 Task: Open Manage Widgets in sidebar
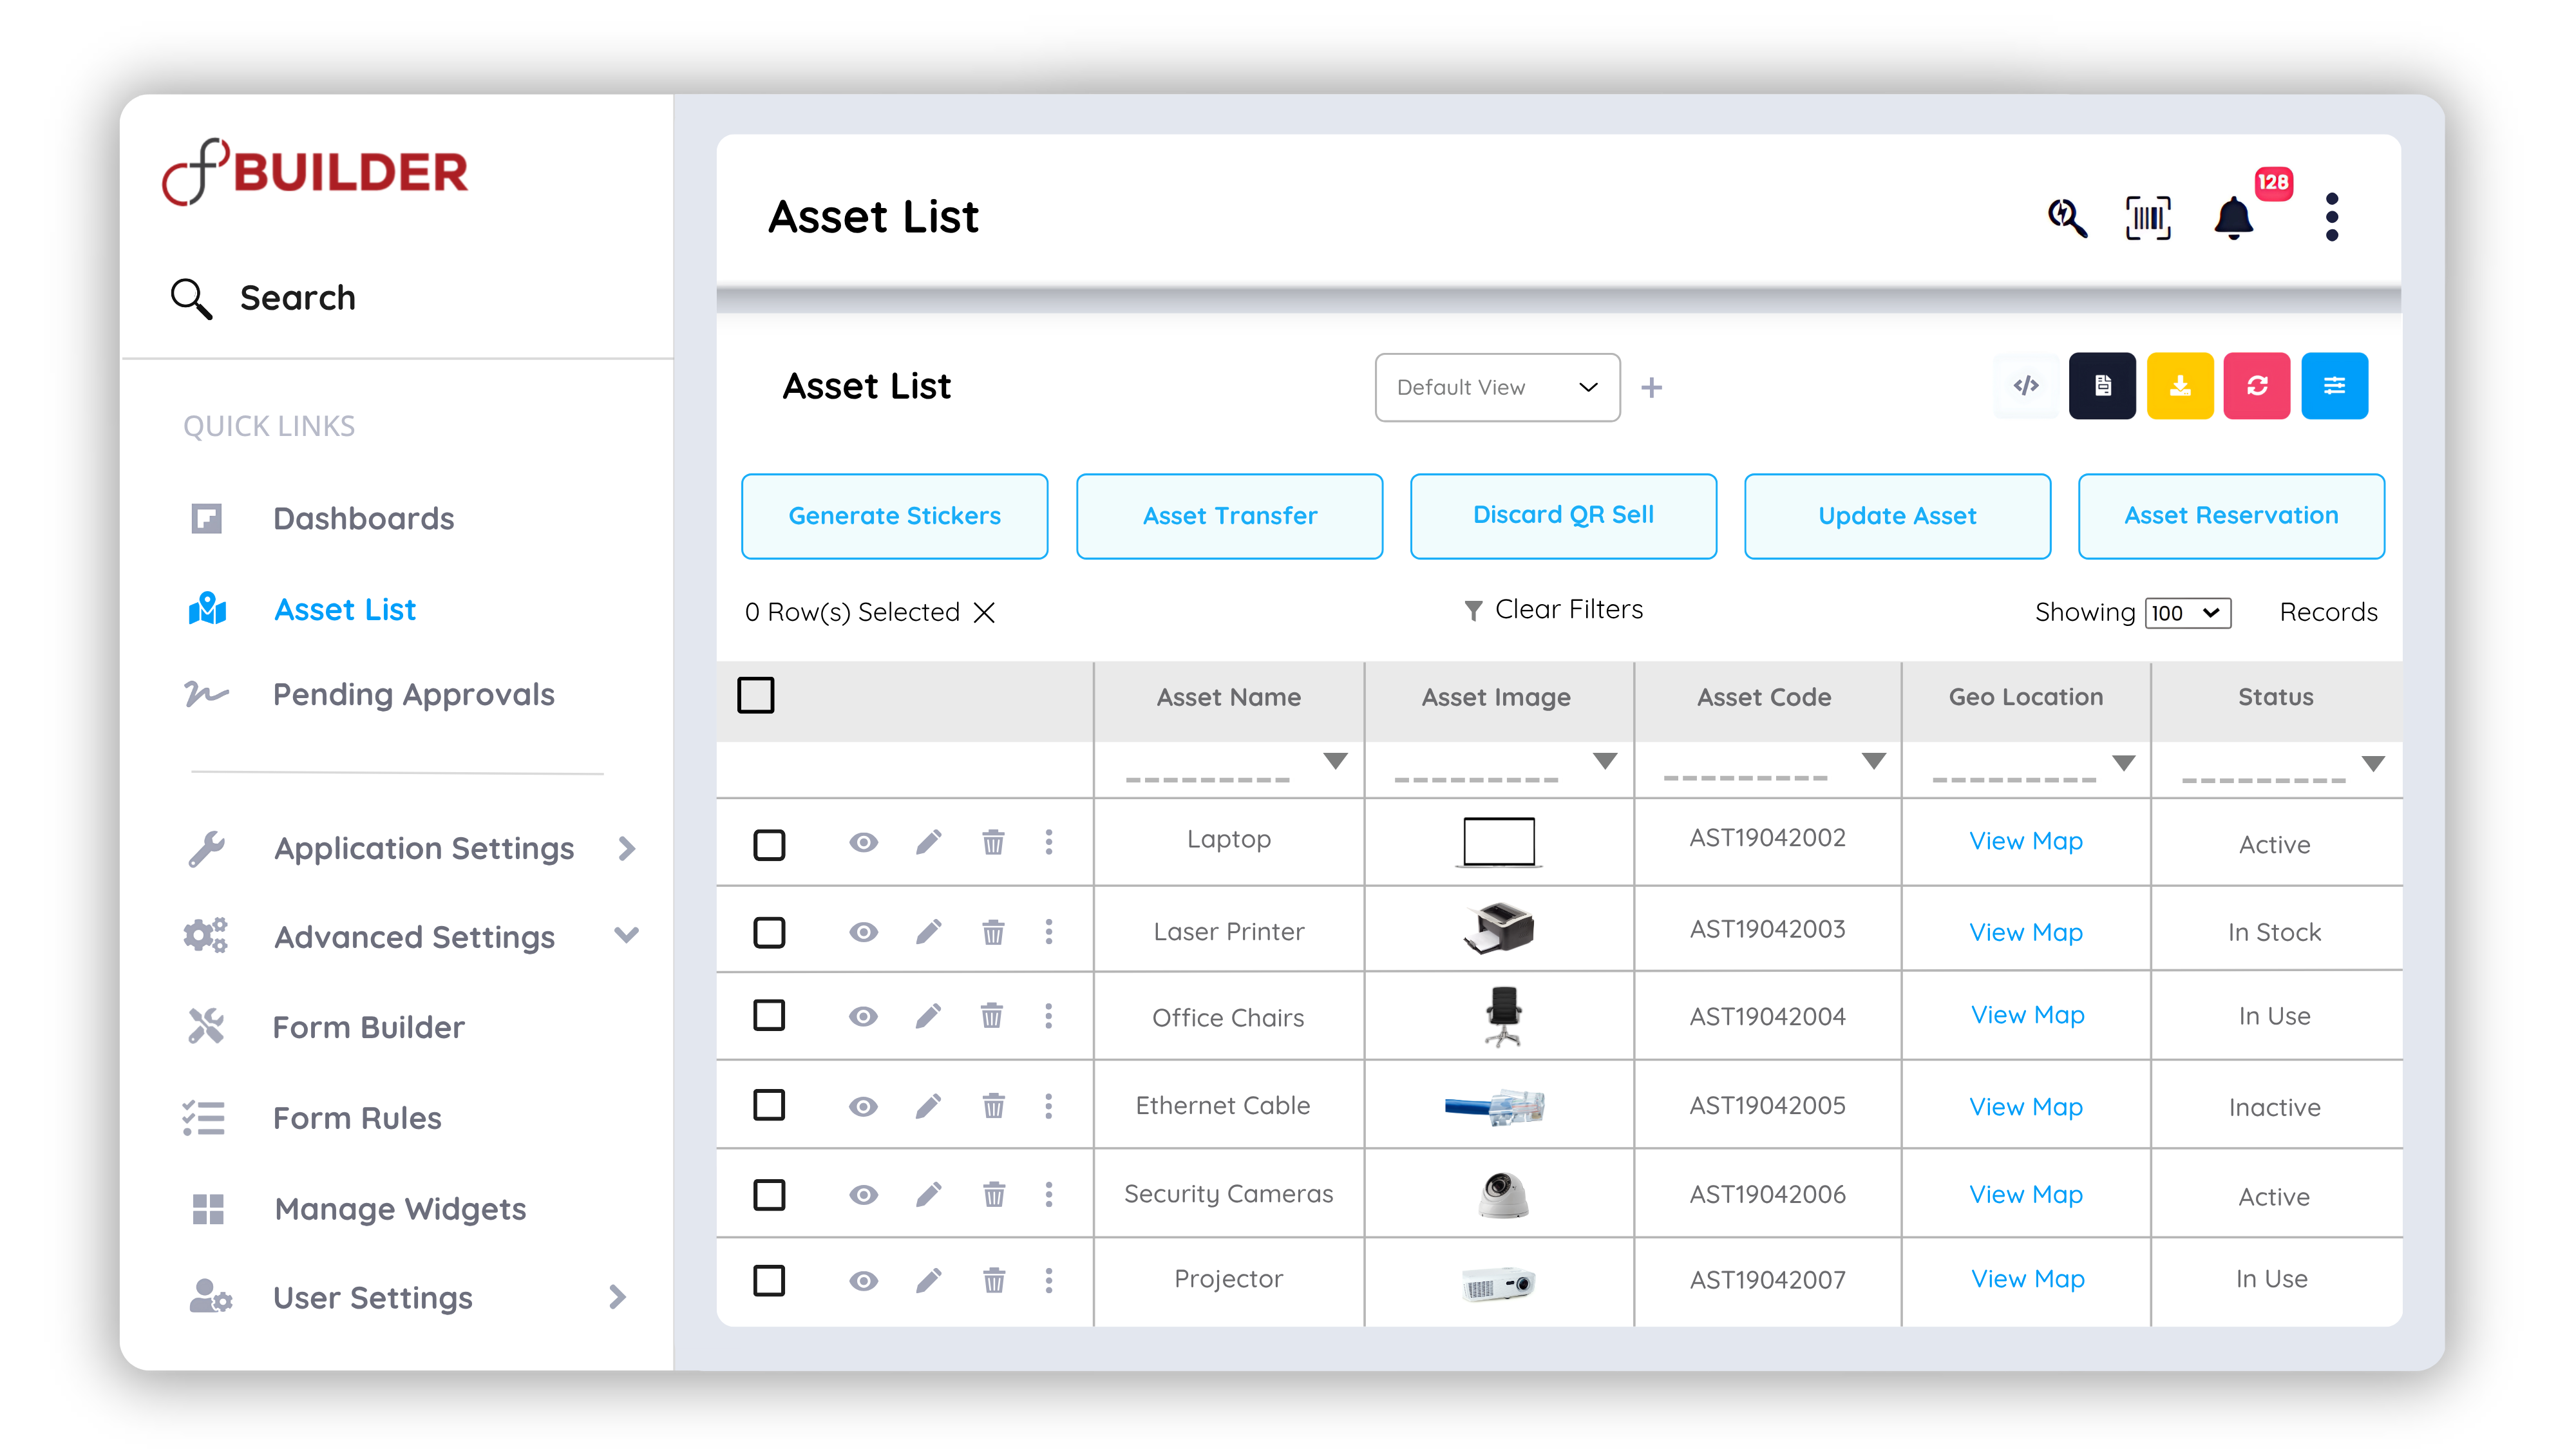(x=400, y=1209)
